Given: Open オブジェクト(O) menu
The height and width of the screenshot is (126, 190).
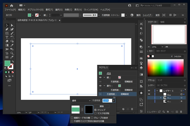Looking at the screenshot, I should pyautogui.click(x=35, y=10).
